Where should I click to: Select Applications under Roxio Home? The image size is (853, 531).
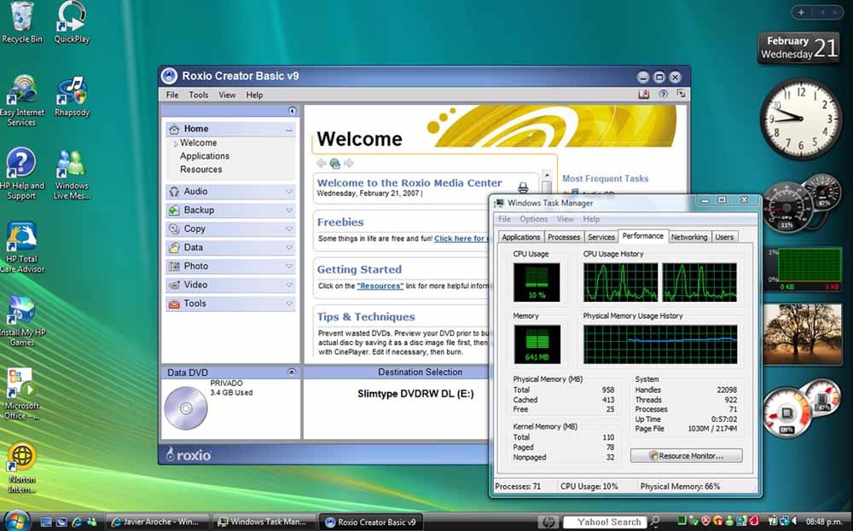[205, 156]
